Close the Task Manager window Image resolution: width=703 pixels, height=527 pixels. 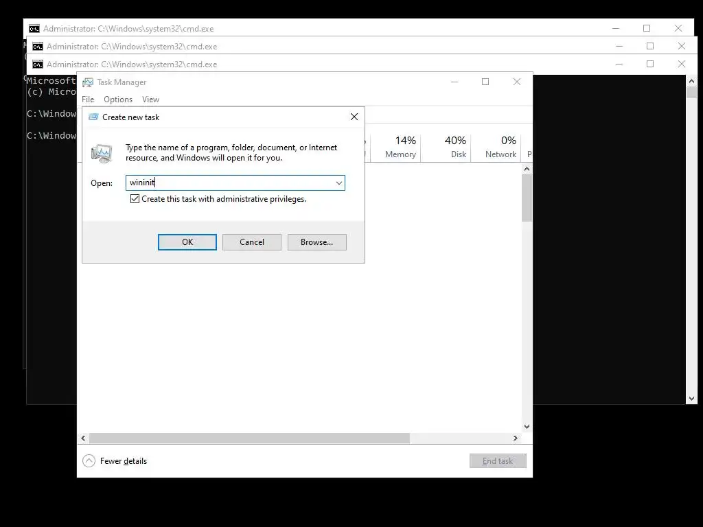click(x=517, y=82)
